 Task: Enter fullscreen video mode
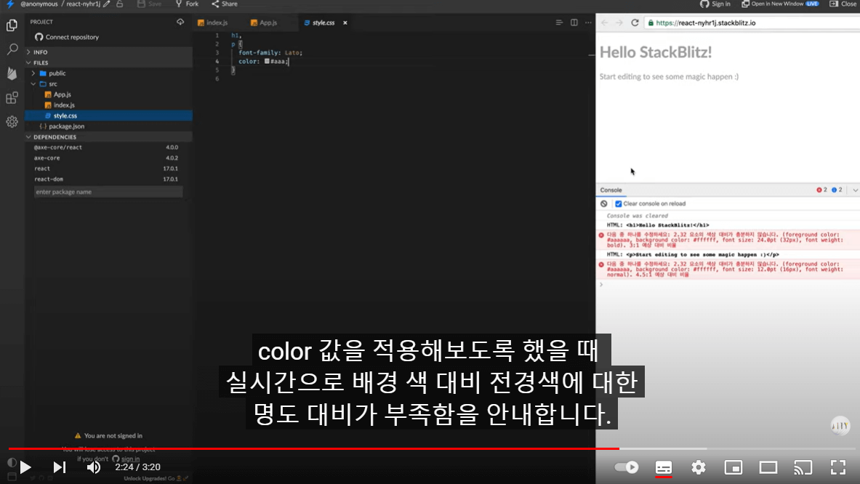pyautogui.click(x=838, y=467)
